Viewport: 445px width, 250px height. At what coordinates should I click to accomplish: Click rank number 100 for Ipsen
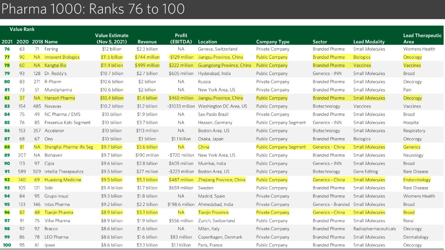click(x=7, y=245)
